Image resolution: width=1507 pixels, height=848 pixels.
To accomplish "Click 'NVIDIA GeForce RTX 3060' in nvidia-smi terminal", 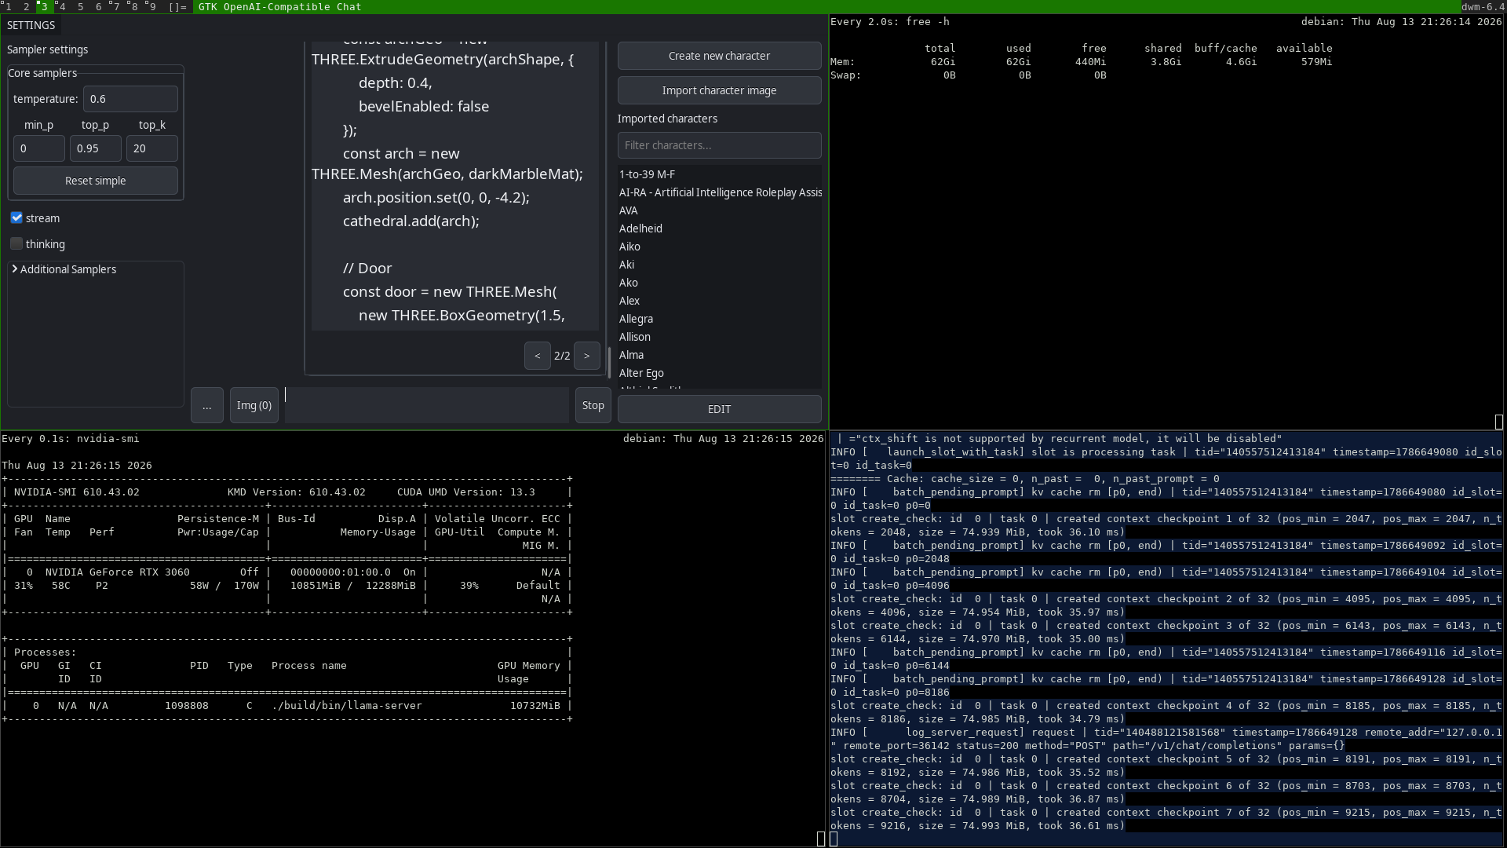I will tap(117, 572).
